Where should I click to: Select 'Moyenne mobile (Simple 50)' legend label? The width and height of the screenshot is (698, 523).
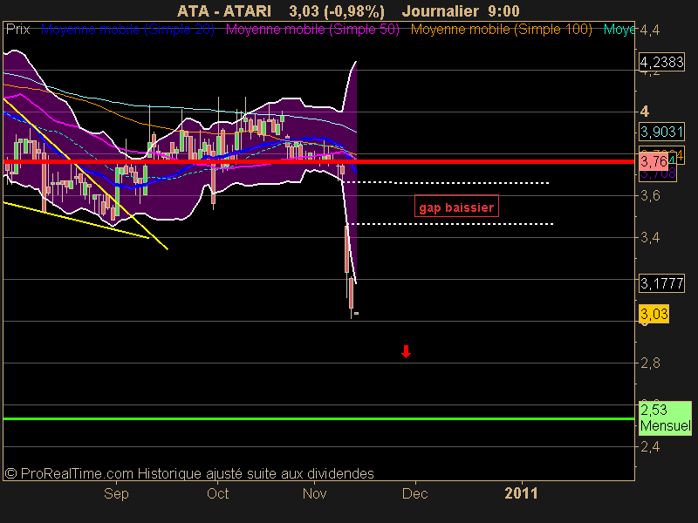point(312,30)
